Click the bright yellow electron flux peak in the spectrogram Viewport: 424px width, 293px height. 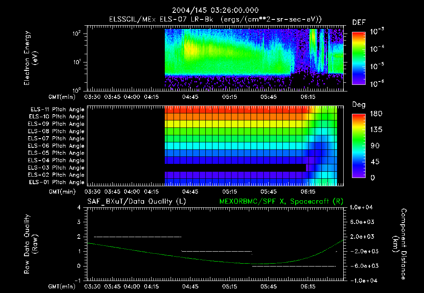pos(190,48)
